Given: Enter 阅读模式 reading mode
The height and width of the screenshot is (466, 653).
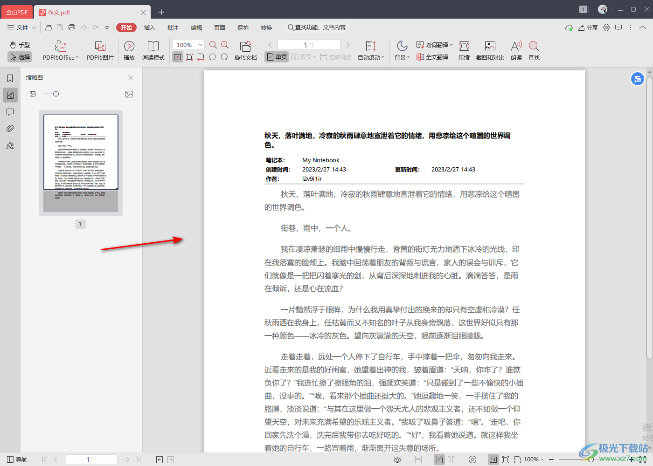Looking at the screenshot, I should (153, 51).
